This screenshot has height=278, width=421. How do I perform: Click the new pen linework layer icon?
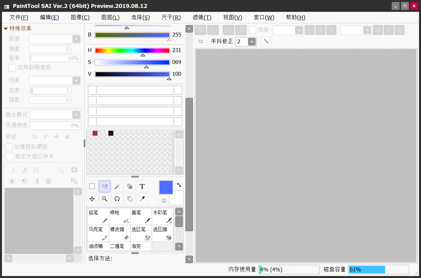point(24,170)
